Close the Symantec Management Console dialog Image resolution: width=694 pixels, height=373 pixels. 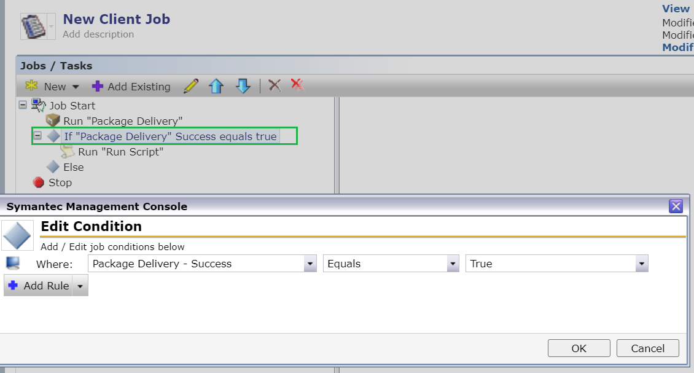[676, 206]
